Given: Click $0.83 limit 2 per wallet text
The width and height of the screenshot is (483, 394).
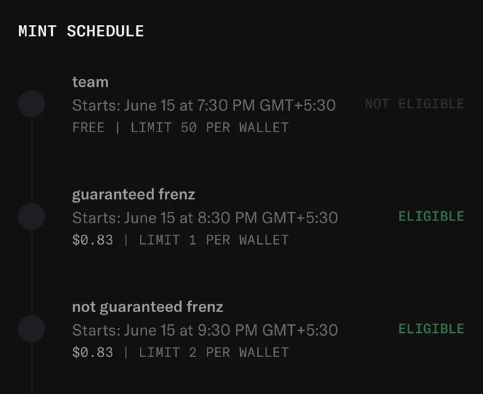Looking at the screenshot, I should pyautogui.click(x=180, y=353).
